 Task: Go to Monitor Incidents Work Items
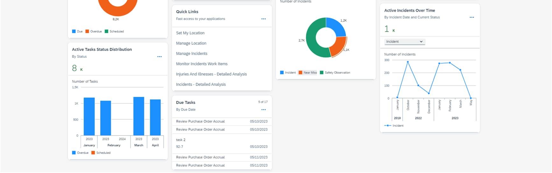click(x=202, y=64)
